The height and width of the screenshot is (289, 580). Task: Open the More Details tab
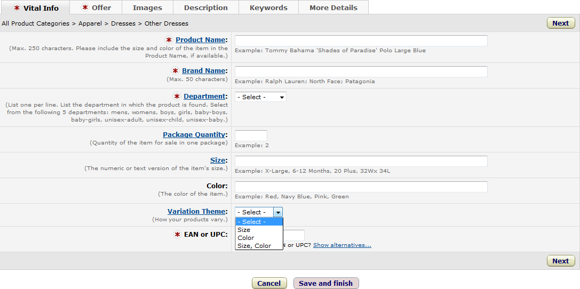[333, 7]
